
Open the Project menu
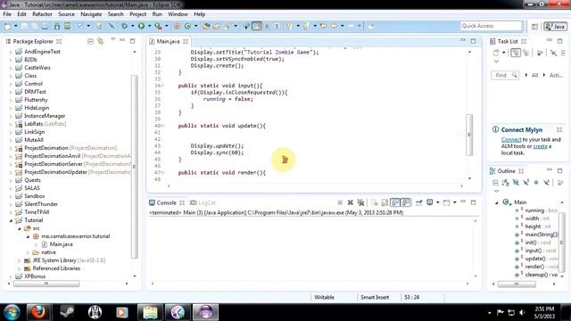click(x=138, y=14)
